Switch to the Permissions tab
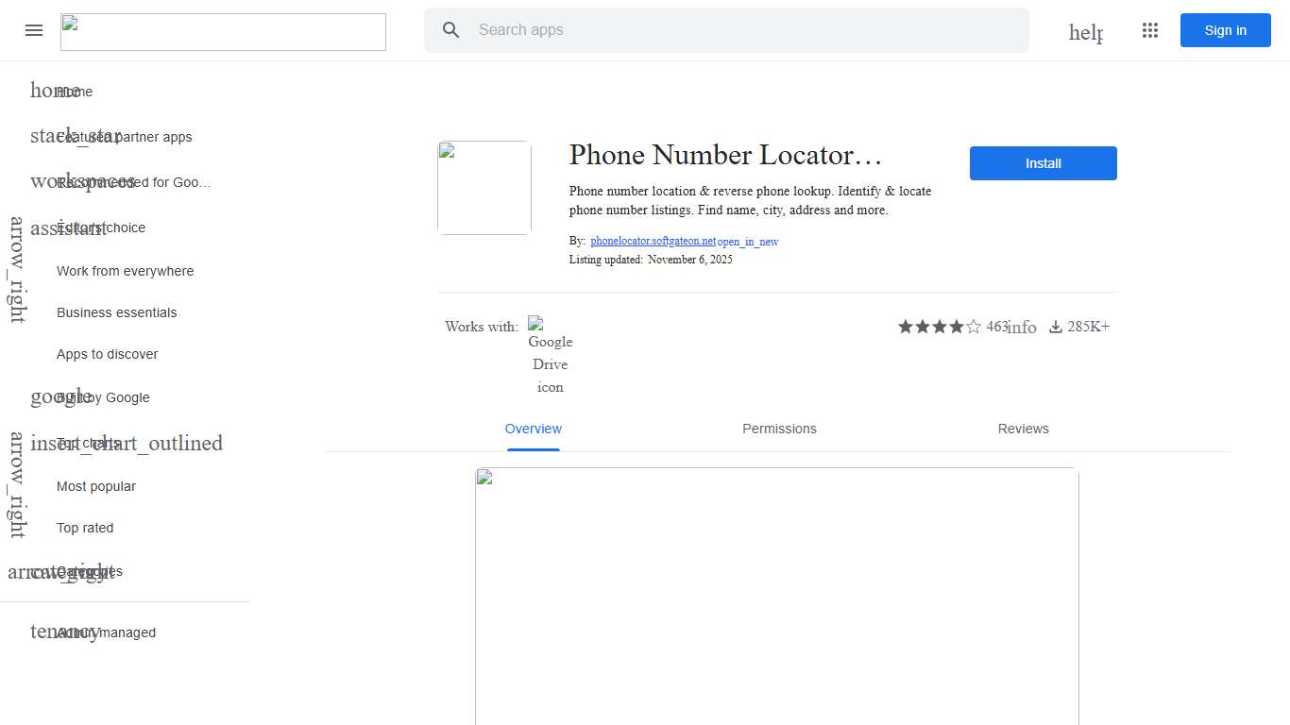1290x725 pixels. 779,429
